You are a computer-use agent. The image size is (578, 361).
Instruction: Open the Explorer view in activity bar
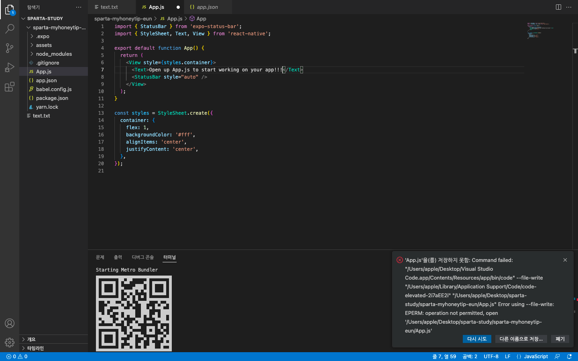tap(10, 10)
